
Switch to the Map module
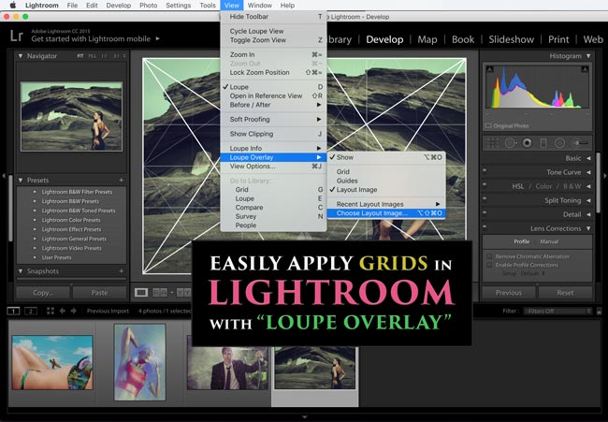427,39
